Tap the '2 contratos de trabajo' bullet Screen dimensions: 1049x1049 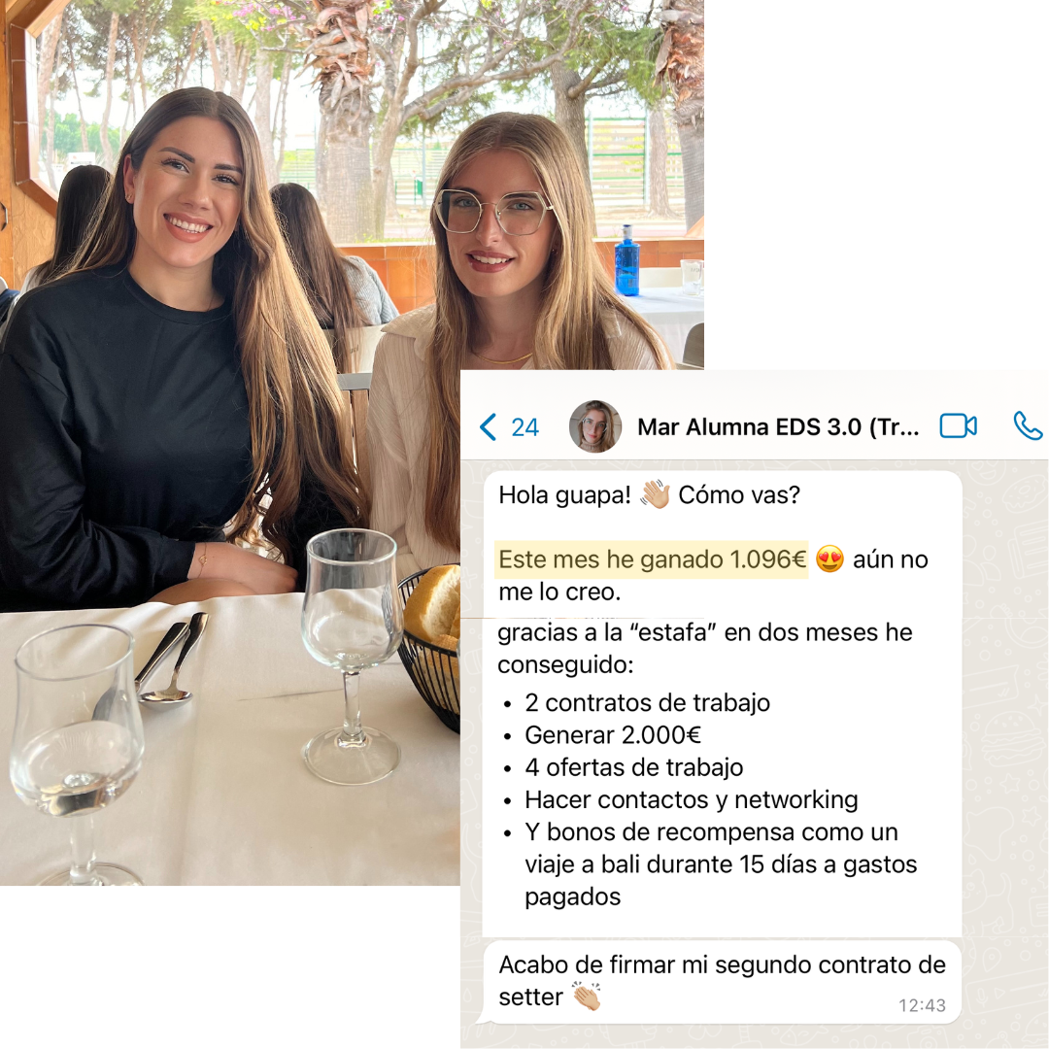click(647, 703)
